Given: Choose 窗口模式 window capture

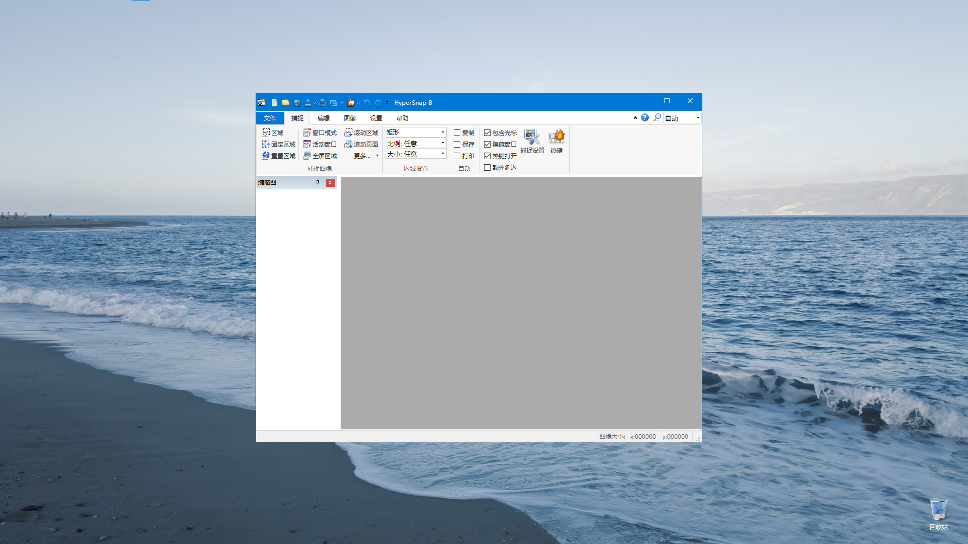Looking at the screenshot, I should pyautogui.click(x=320, y=132).
